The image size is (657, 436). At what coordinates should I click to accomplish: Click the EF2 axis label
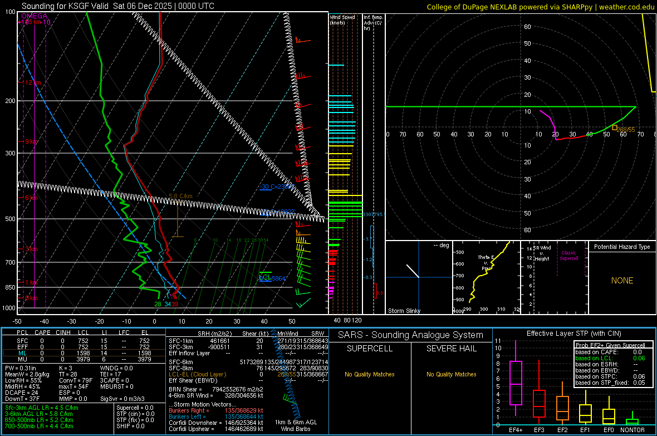point(562,430)
